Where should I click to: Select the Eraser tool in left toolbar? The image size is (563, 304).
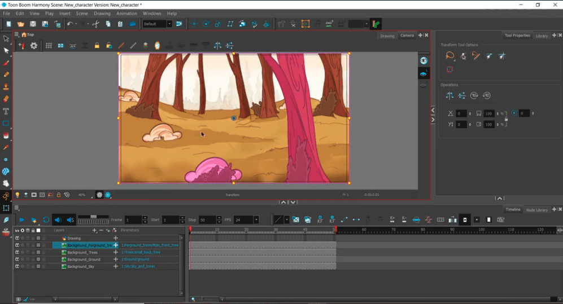pos(6,99)
